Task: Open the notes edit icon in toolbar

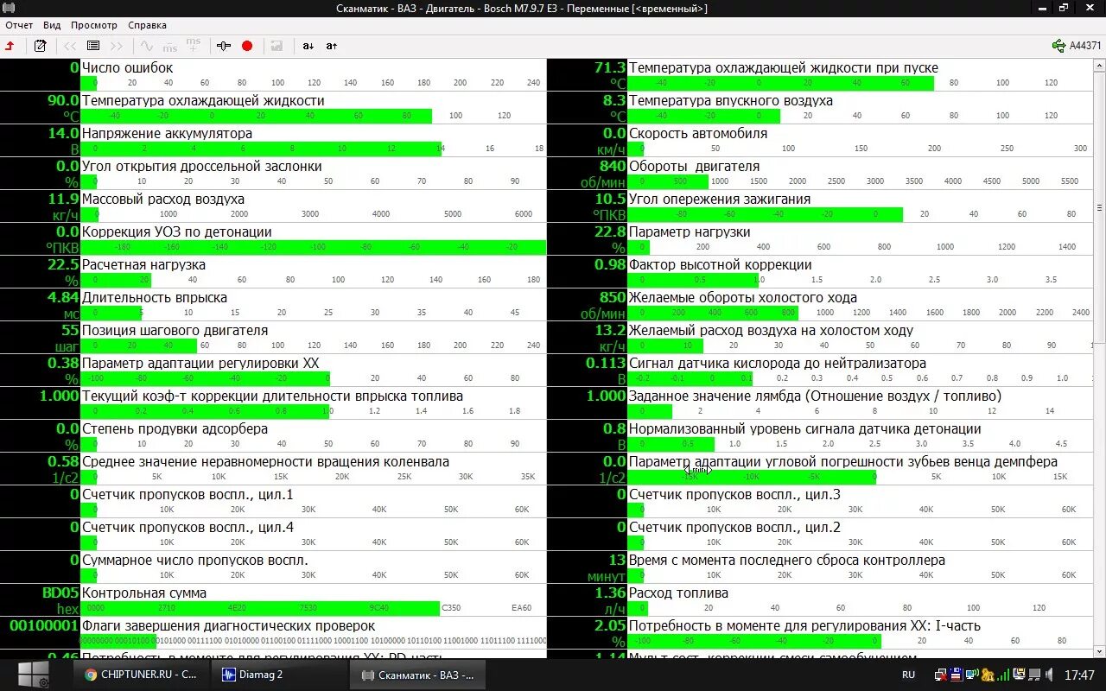Action: pyautogui.click(x=40, y=46)
